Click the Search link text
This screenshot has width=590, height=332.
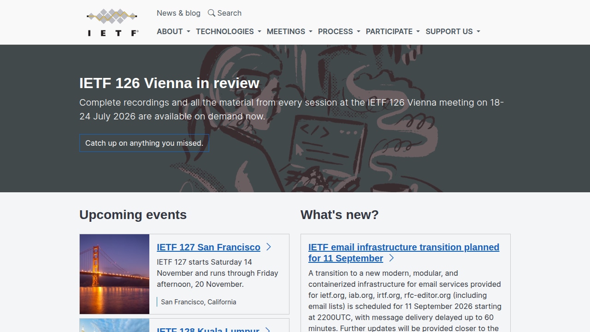pyautogui.click(x=230, y=13)
